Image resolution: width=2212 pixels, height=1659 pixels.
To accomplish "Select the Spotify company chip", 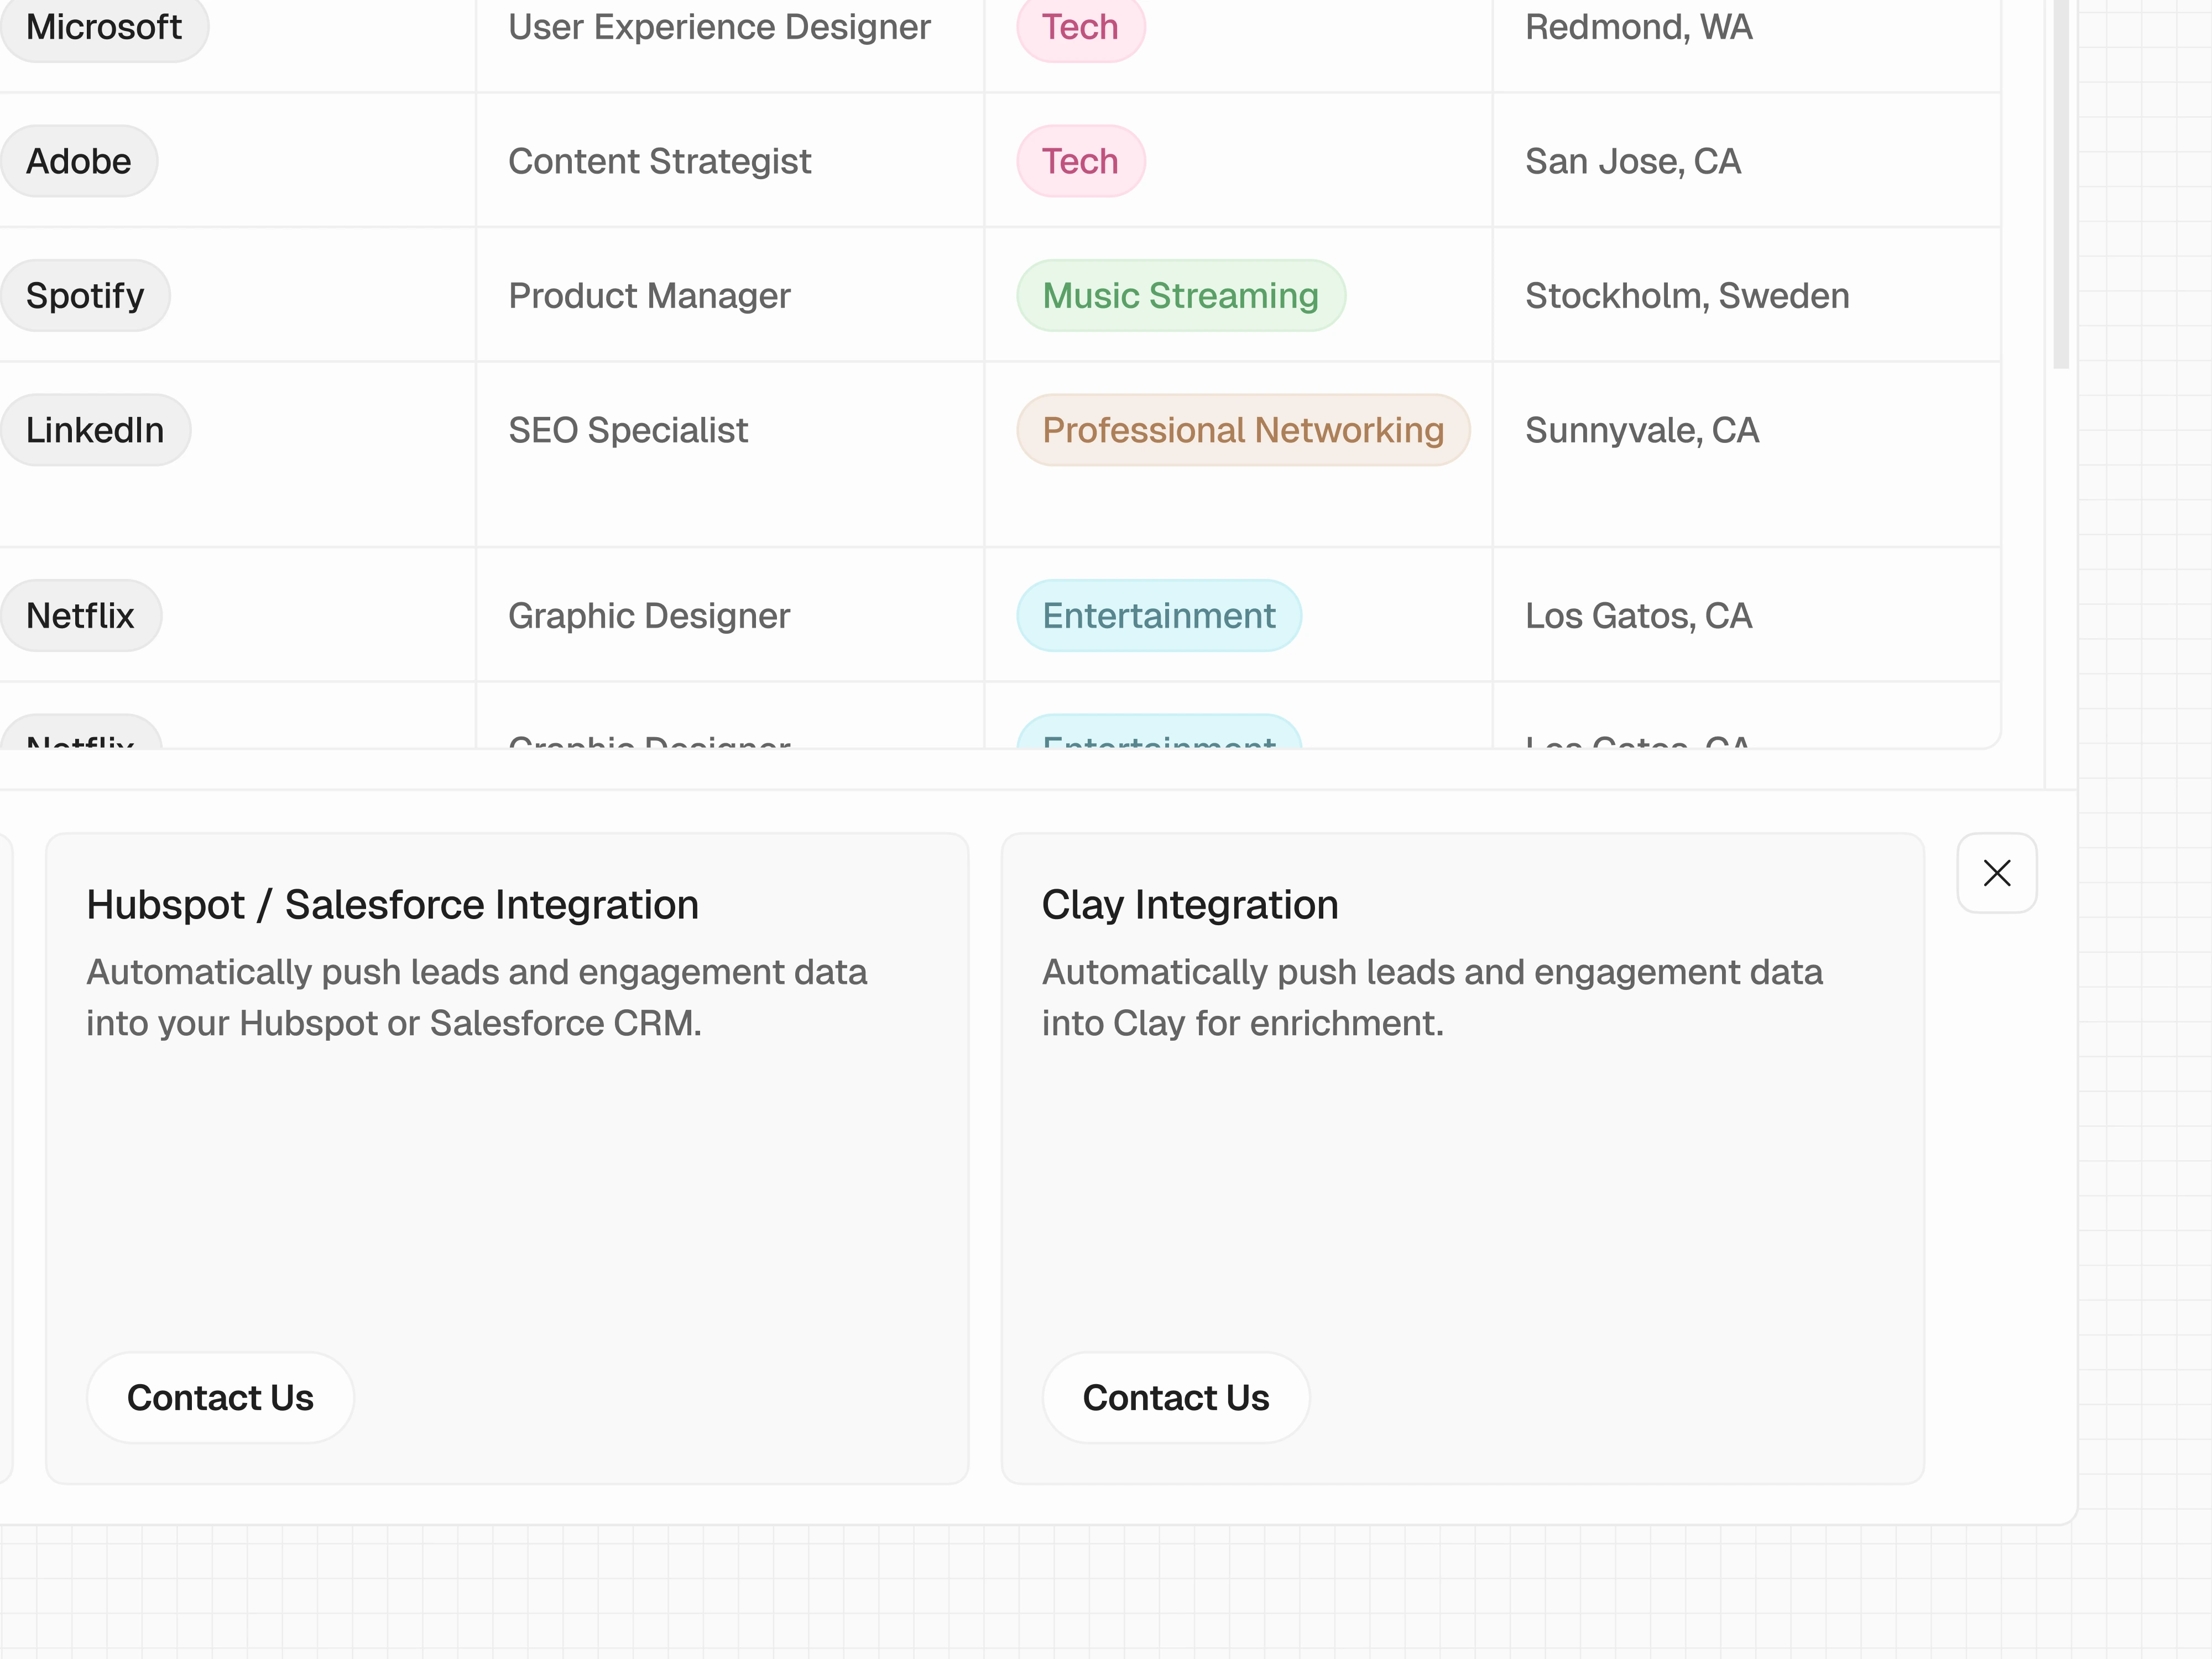I will click(85, 295).
